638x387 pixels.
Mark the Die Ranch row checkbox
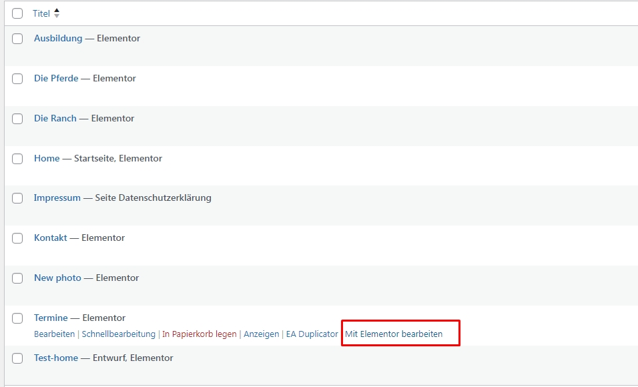(x=17, y=119)
